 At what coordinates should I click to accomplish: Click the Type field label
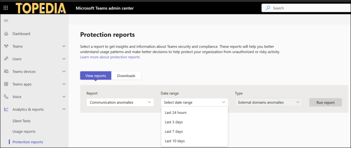[x=239, y=93]
